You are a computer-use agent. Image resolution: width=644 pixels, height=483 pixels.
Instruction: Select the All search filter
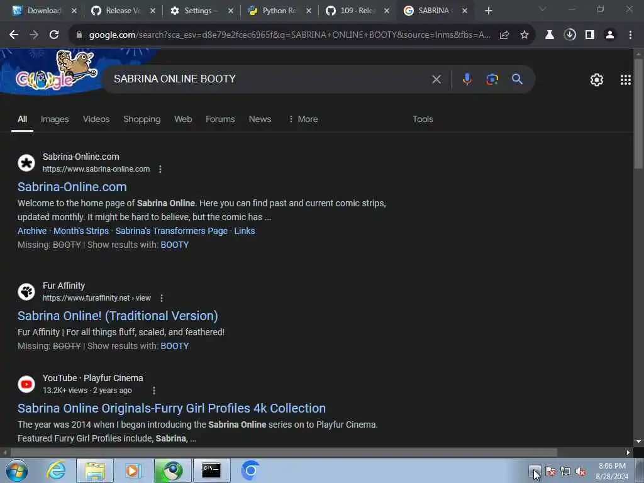(x=22, y=119)
